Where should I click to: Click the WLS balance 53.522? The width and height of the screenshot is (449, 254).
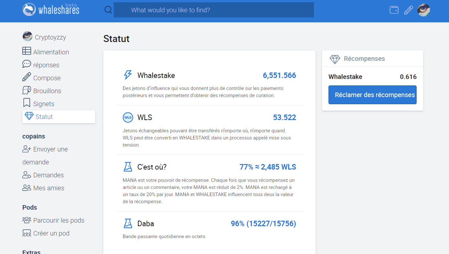pyautogui.click(x=285, y=117)
